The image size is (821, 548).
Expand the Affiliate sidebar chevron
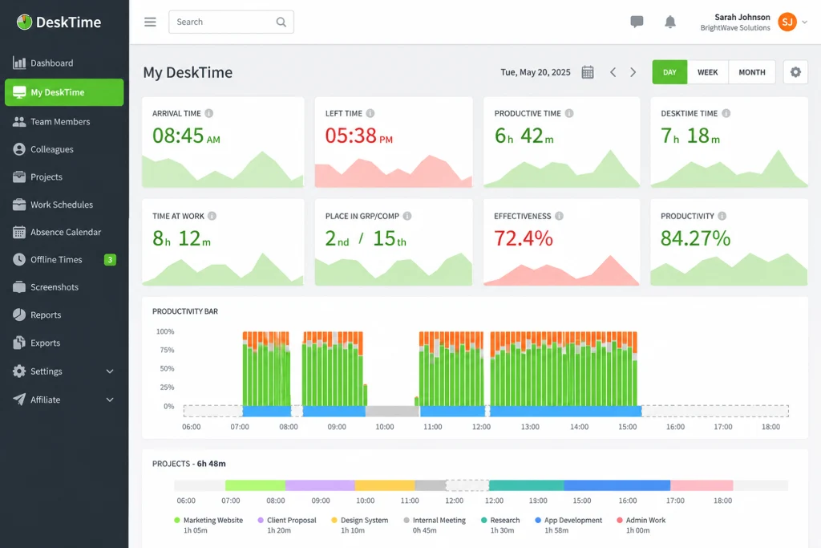coord(110,400)
